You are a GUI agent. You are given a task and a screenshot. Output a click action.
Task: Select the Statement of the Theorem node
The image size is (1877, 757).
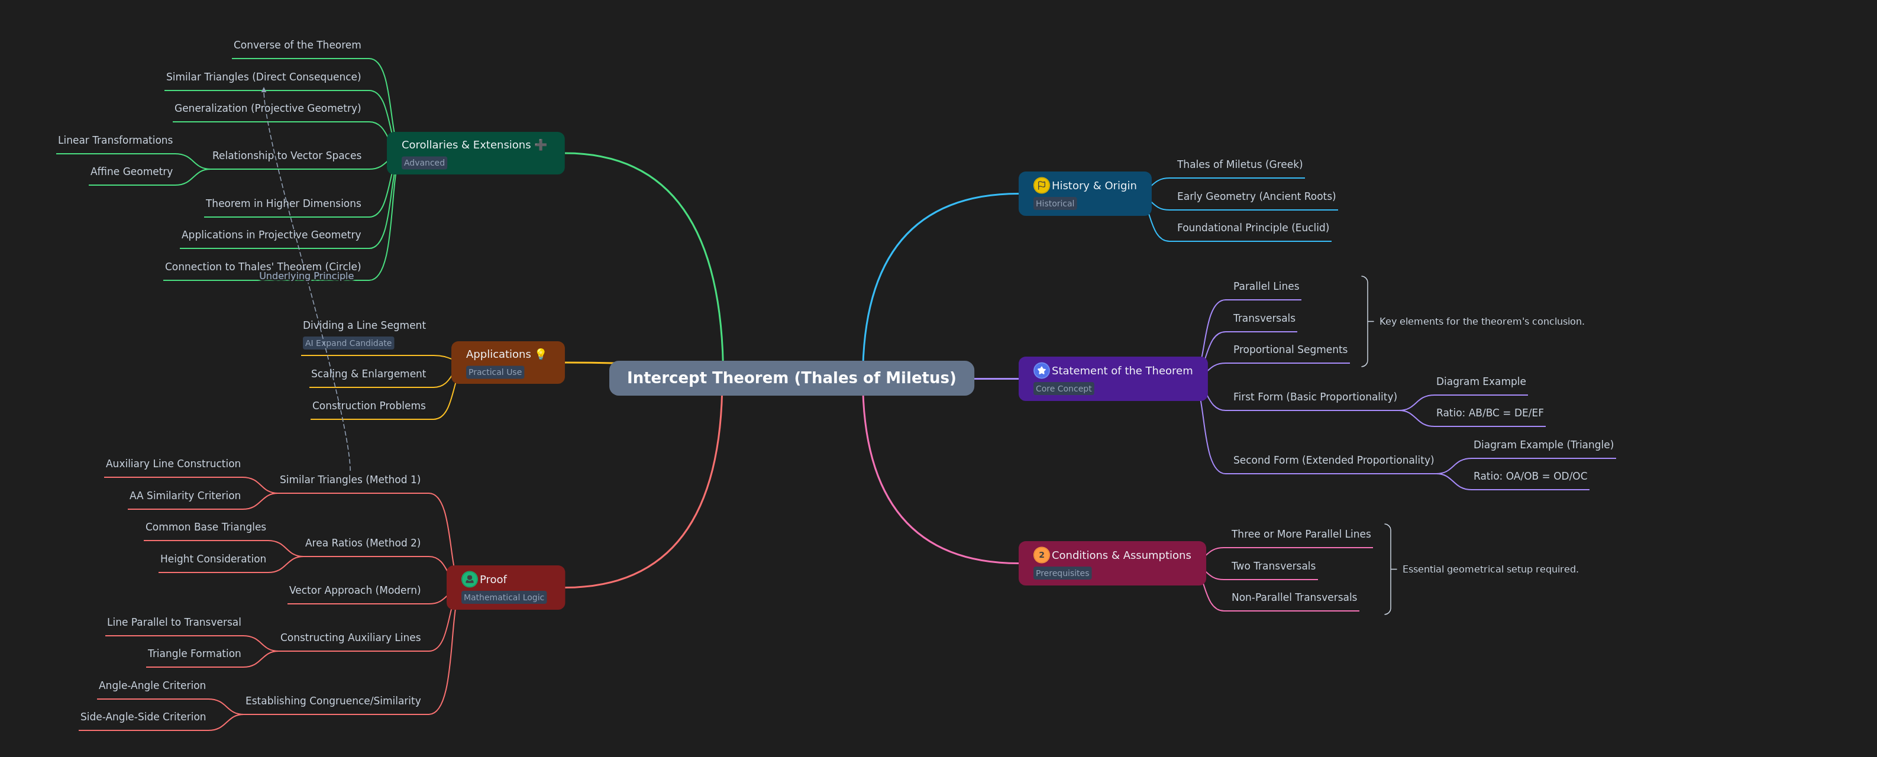(x=1113, y=379)
